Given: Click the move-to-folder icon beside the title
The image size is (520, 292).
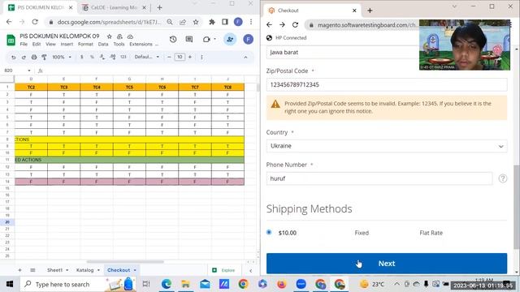Looking at the screenshot, I should [x=119, y=36].
